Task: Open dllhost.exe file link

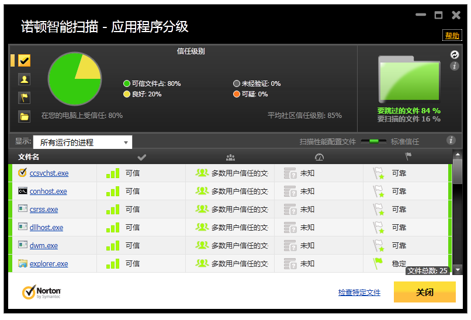Action: coord(46,228)
